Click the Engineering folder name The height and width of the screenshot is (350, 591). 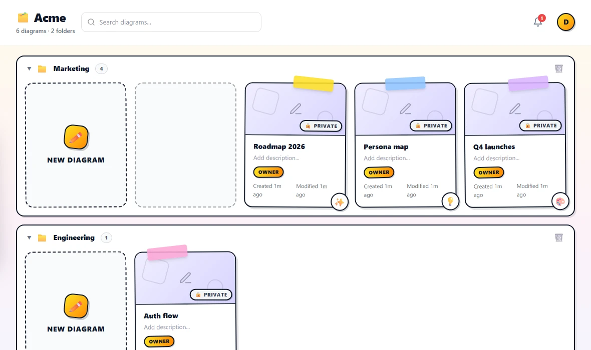pos(74,237)
